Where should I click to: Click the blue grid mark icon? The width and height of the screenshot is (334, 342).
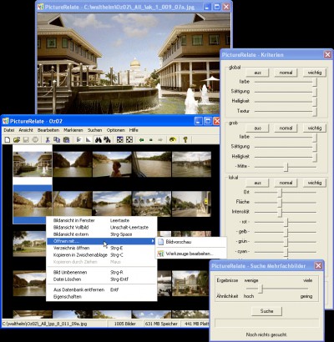pyautogui.click(x=119, y=139)
